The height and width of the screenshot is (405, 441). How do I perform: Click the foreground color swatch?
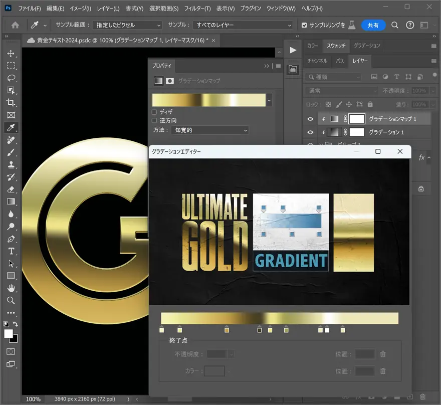pyautogui.click(x=9, y=334)
